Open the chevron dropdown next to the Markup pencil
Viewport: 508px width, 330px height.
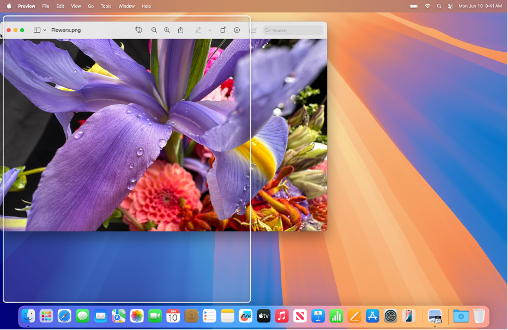(210, 30)
